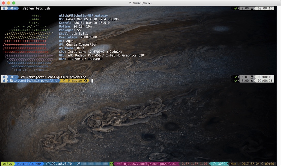Click the thermometer icon in the weather segment
Screen dimensions: 281x166
[x=214, y=163]
